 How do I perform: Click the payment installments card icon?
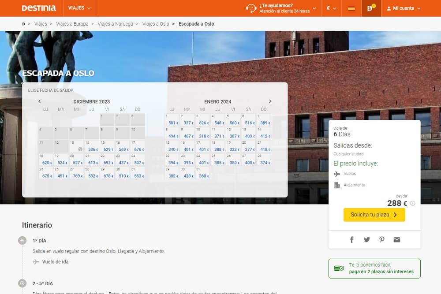[339, 268]
